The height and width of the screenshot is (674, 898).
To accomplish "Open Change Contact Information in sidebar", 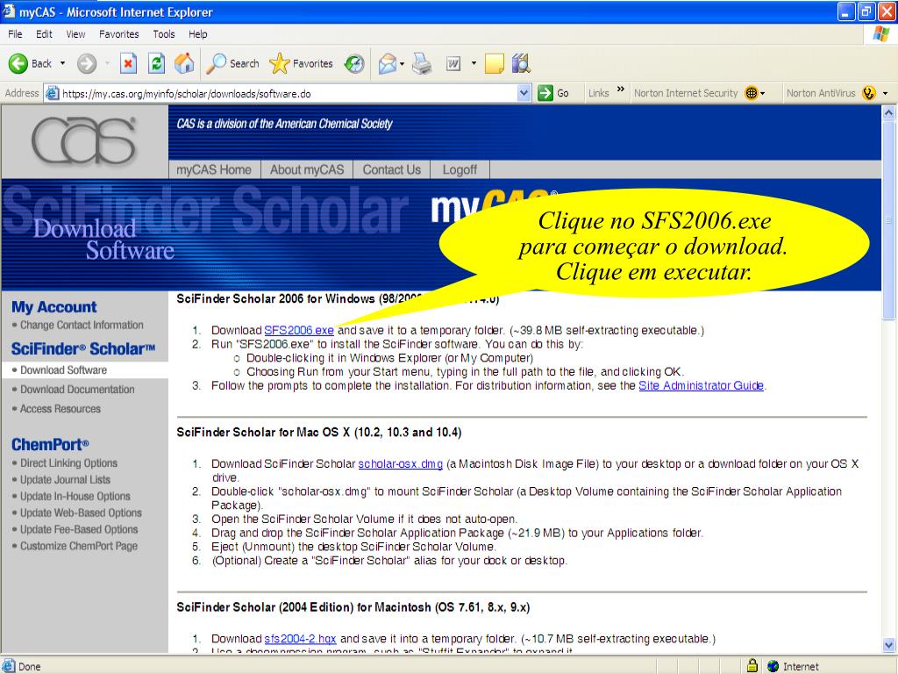I will pyautogui.click(x=82, y=325).
